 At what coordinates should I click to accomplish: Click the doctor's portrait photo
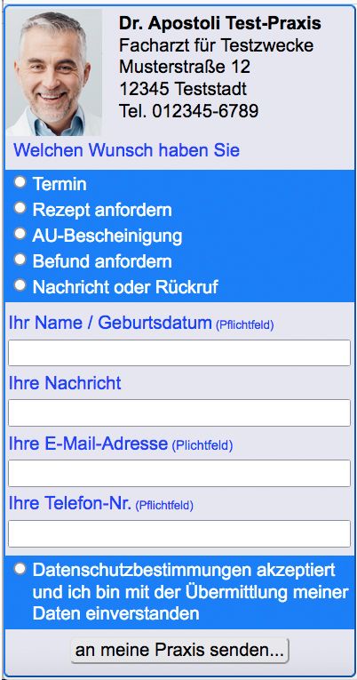pos(54,72)
